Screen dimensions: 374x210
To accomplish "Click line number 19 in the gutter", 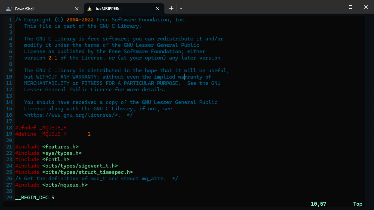I will coord(9,134).
